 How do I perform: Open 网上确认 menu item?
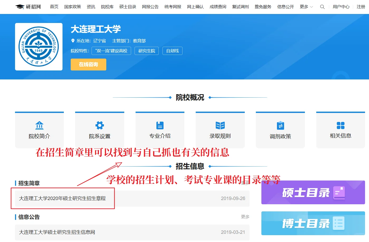pyautogui.click(x=195, y=7)
